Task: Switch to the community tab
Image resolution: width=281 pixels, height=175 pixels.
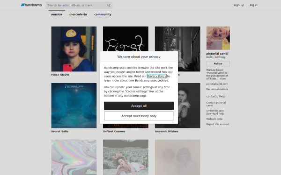Action: (x=103, y=14)
